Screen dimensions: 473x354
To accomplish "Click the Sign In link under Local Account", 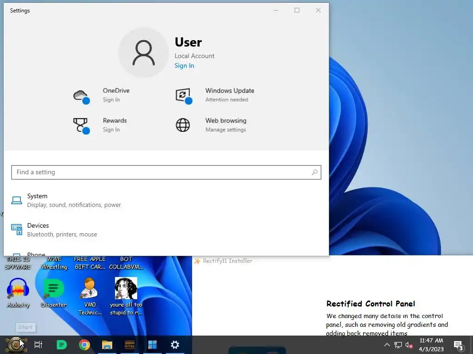I will click(x=184, y=65).
